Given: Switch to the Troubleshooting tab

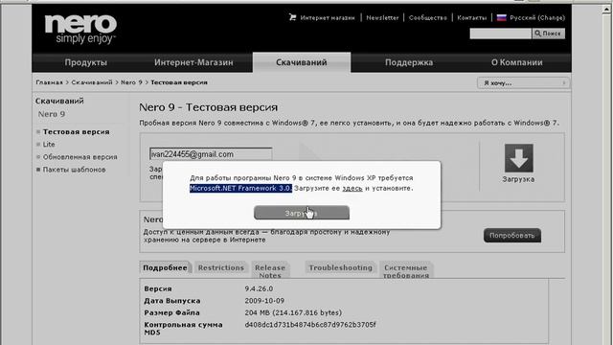Looking at the screenshot, I should pyautogui.click(x=341, y=268).
